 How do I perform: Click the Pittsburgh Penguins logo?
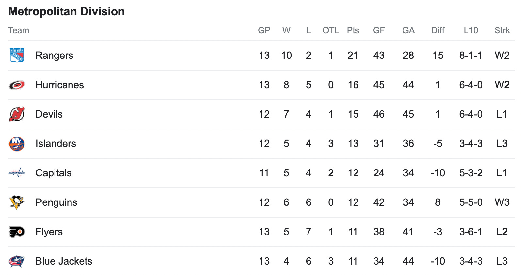click(x=17, y=202)
